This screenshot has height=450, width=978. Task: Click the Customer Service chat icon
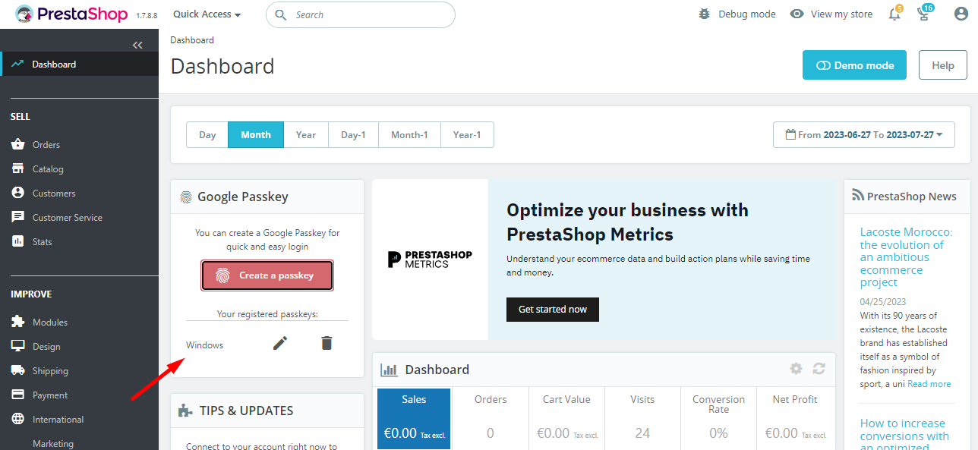(18, 217)
